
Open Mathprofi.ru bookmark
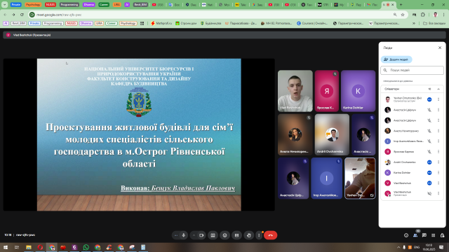(x=161, y=23)
